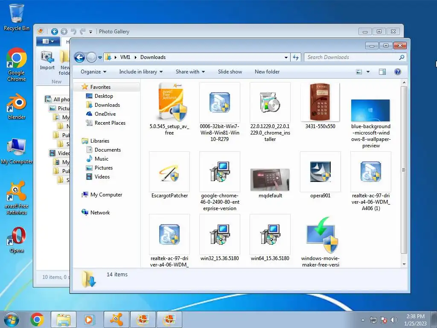Screen dimensions: 437x328
Task: Open the Share with menu
Action: coord(190,72)
